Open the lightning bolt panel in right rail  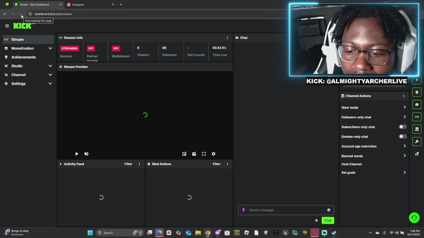tap(417, 80)
